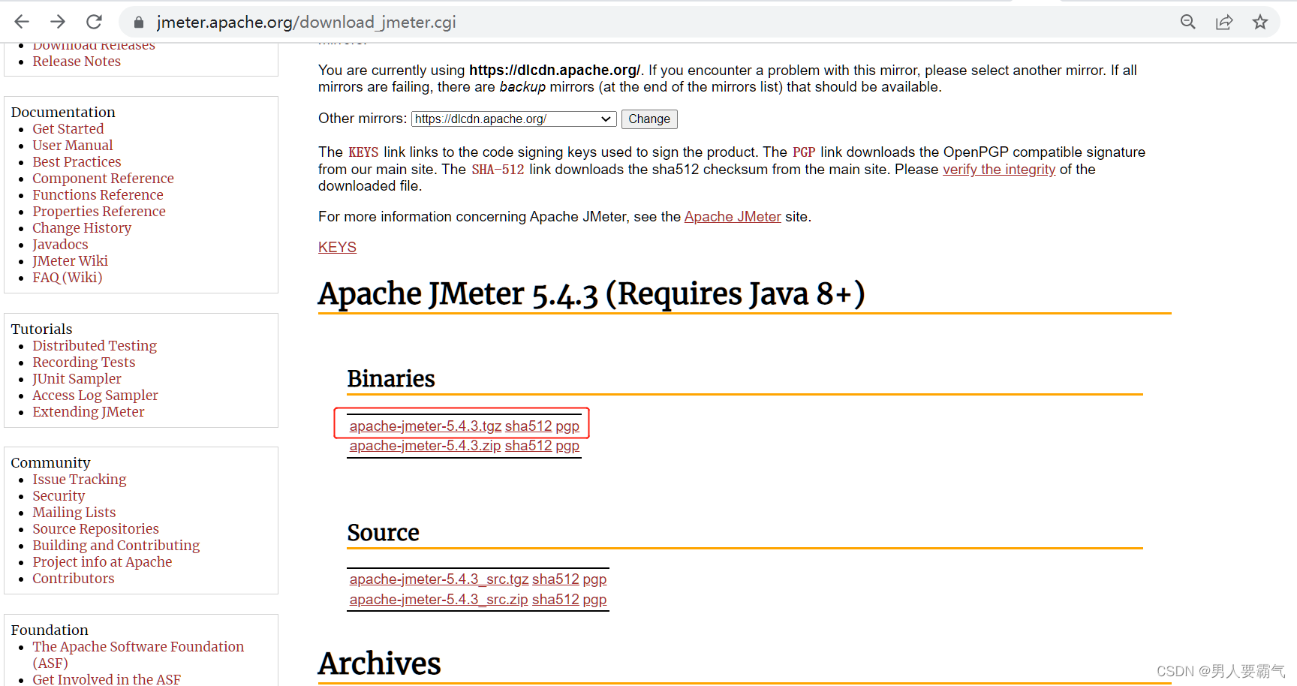Open pgp signature for source zip

pos(594,600)
